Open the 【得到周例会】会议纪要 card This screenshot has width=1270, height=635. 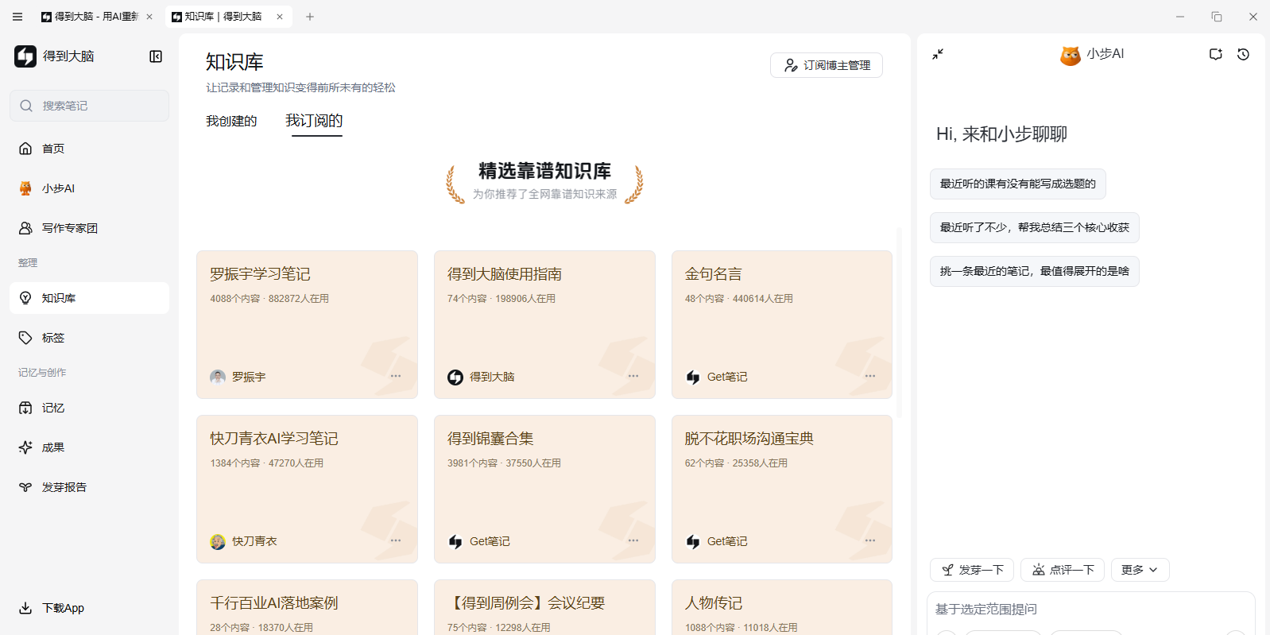tap(544, 607)
